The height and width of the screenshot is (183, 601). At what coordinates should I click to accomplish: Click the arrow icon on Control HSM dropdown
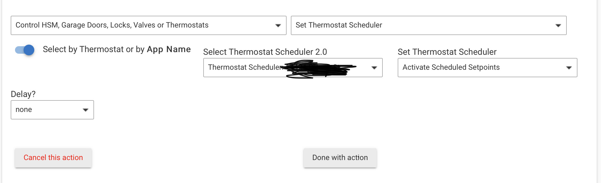(278, 26)
